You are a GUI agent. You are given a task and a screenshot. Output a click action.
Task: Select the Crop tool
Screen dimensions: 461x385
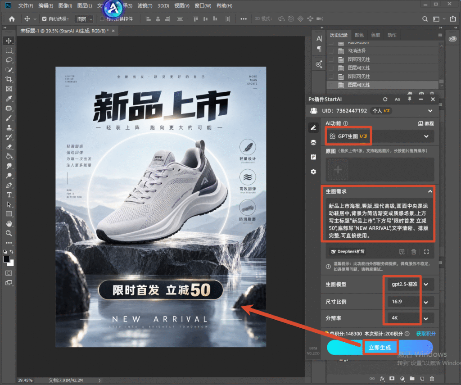(x=9, y=79)
